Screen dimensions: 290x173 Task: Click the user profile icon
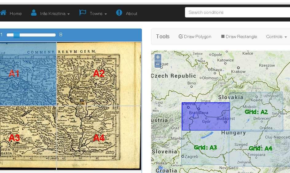tap(34, 13)
